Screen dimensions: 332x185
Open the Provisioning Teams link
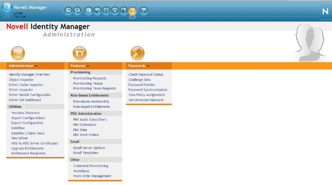[x=88, y=84]
